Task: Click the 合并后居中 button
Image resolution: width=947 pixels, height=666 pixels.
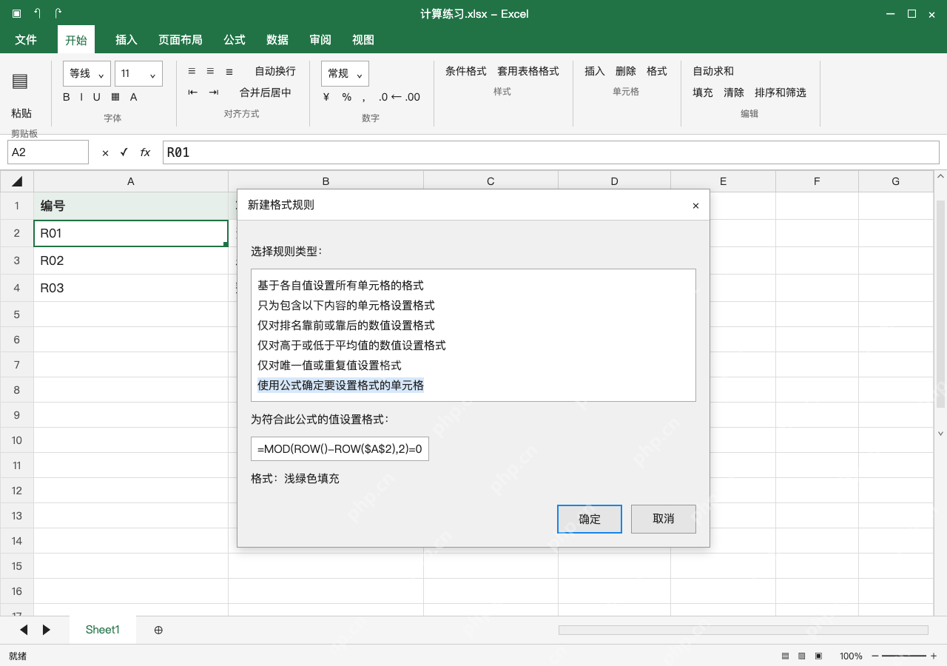Action: point(266,92)
